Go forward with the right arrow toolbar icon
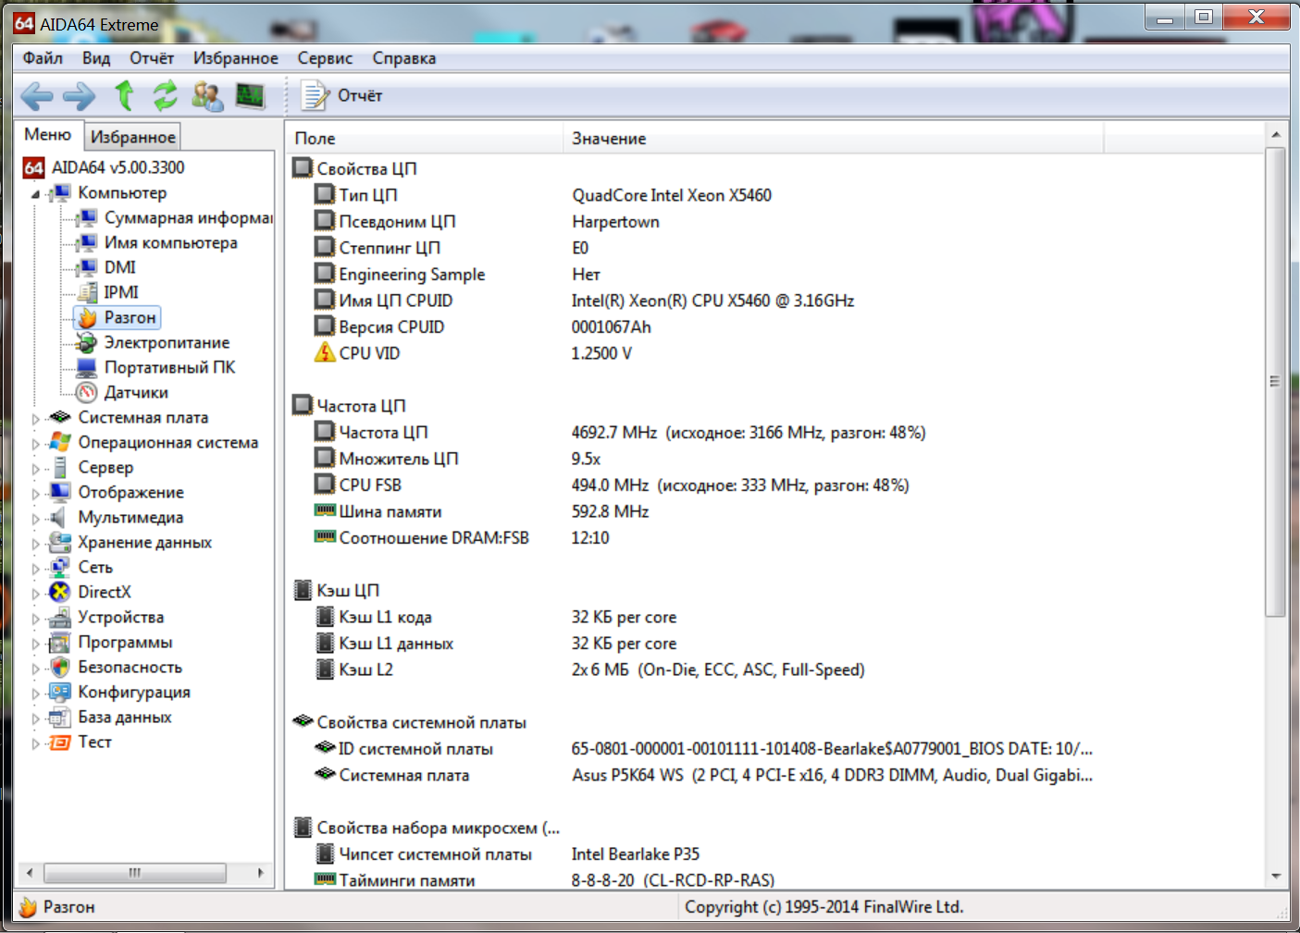The height and width of the screenshot is (933, 1300). (79, 95)
